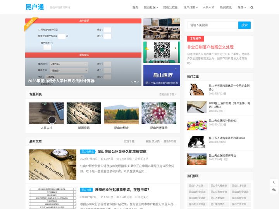Screen dimensions: 279x209
Task: Click the black bull thumbnail in 热门文章
Action: point(197,142)
